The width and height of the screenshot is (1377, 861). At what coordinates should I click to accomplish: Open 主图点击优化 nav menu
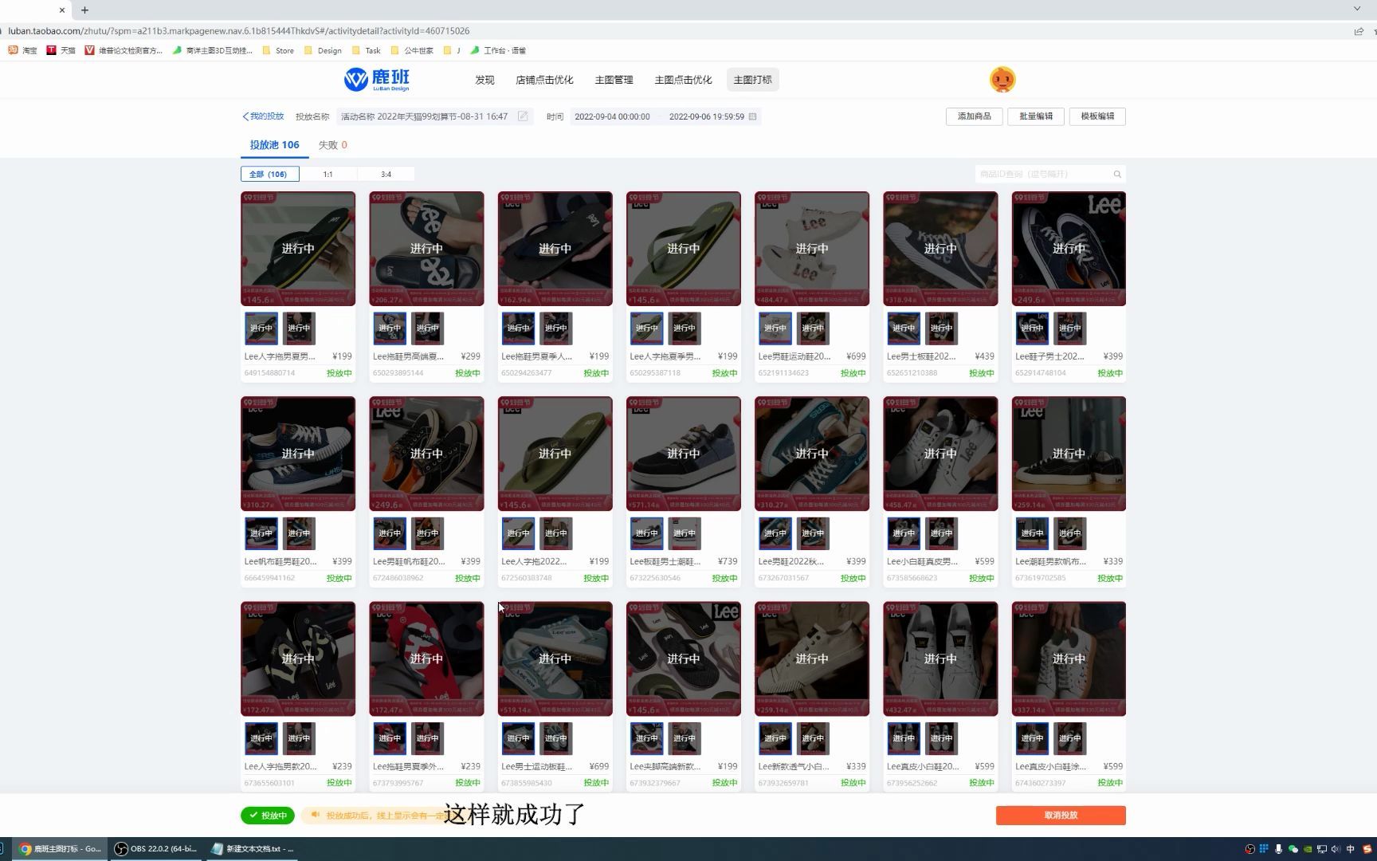tap(683, 80)
